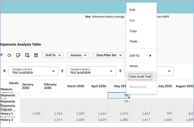Expand the Category level 1 selector
The height and width of the screenshot is (128, 194).
(91, 71)
